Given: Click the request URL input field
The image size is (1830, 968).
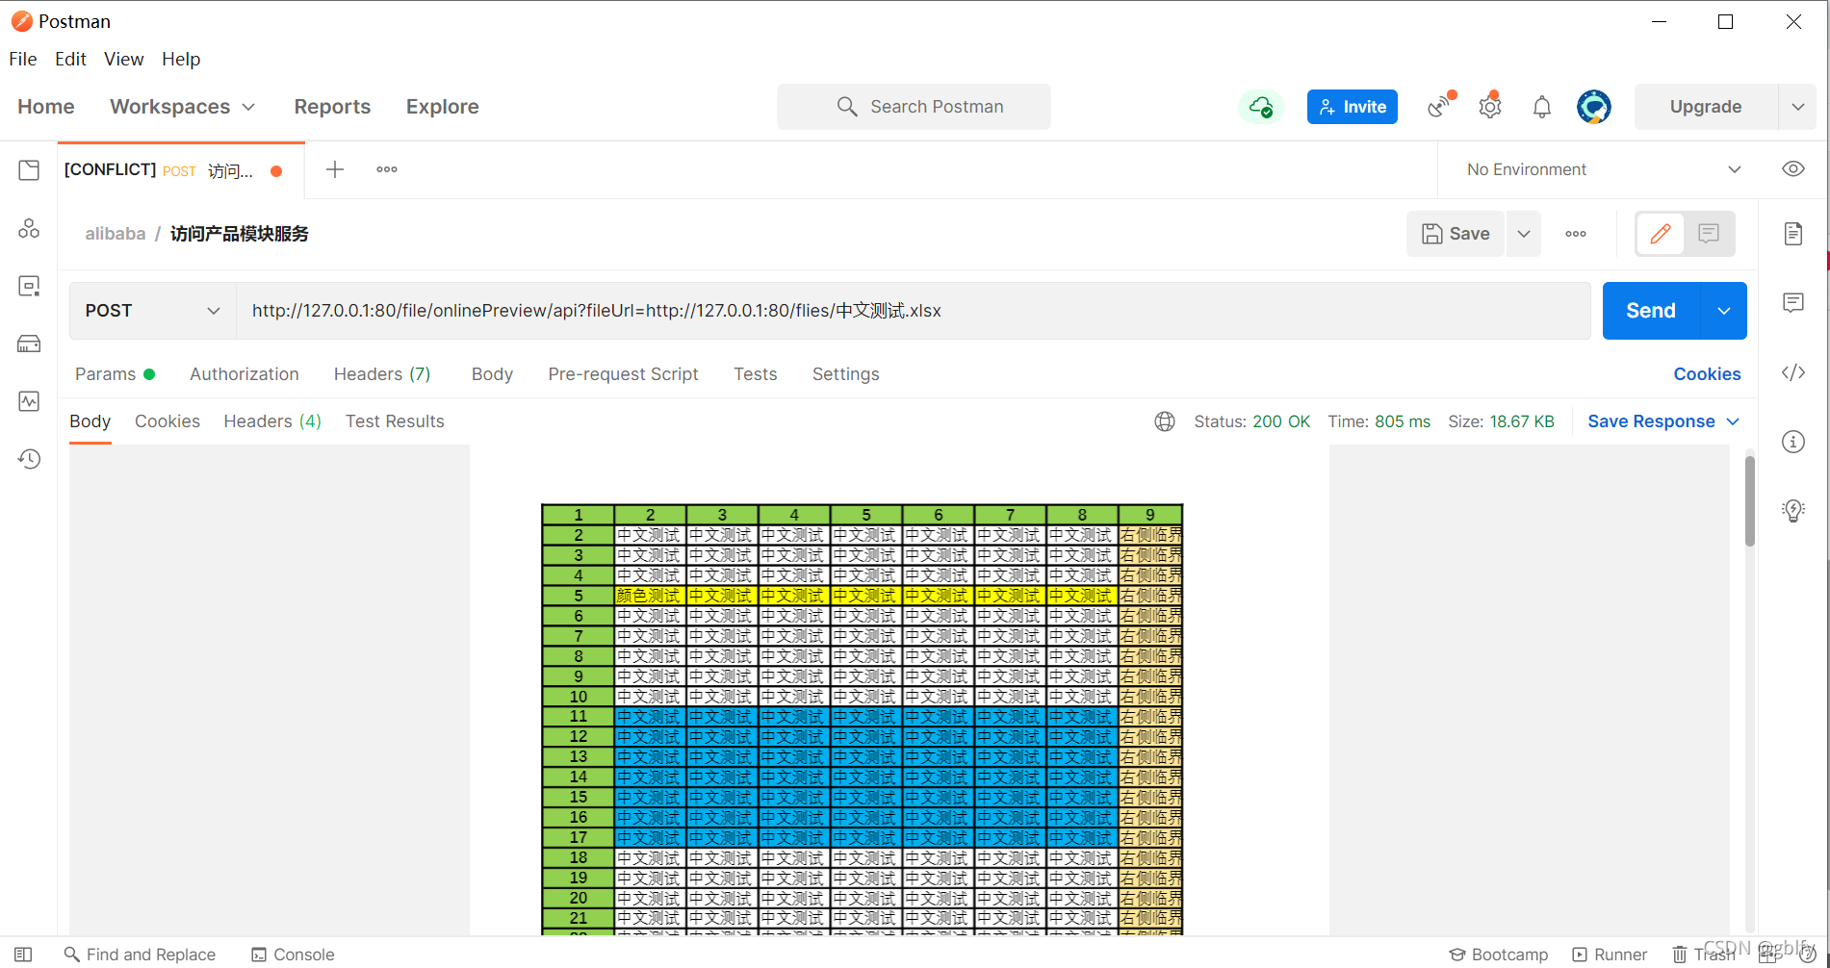Looking at the screenshot, I should (x=914, y=311).
